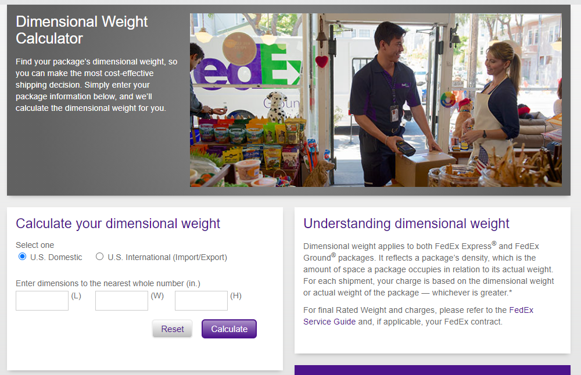Choose U.S. International (Import/Export) shipping option
Screen dimensions: 581x375
pos(99,256)
